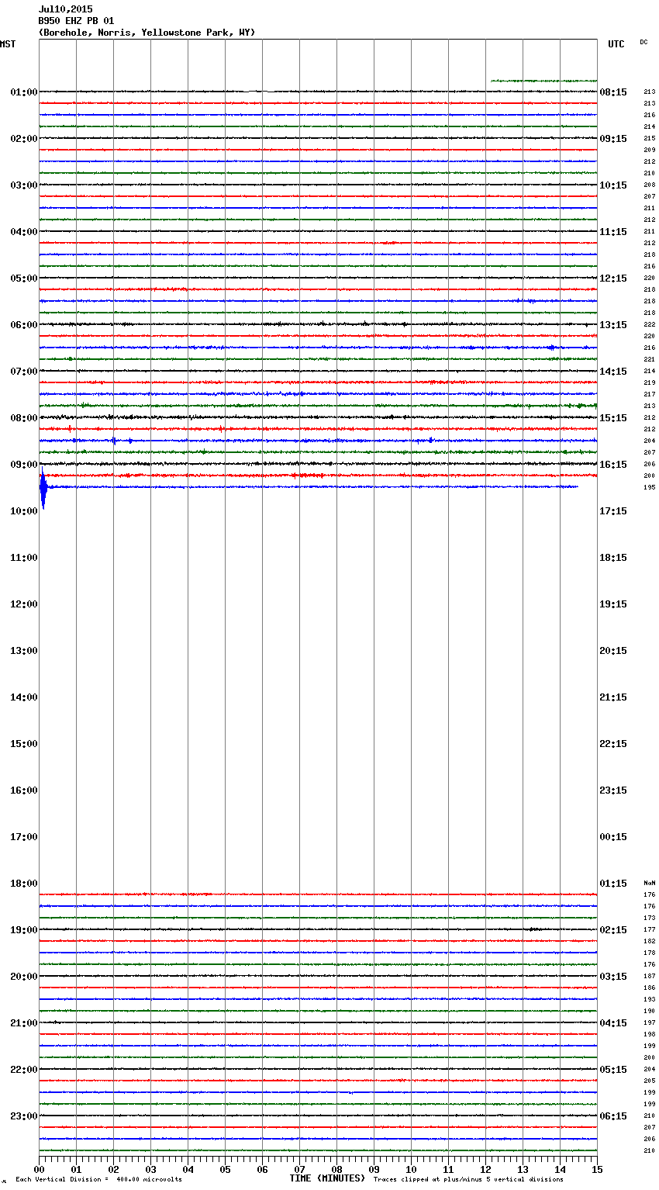Click the MST column header
The width and height of the screenshot is (659, 1190).
[x=8, y=44]
